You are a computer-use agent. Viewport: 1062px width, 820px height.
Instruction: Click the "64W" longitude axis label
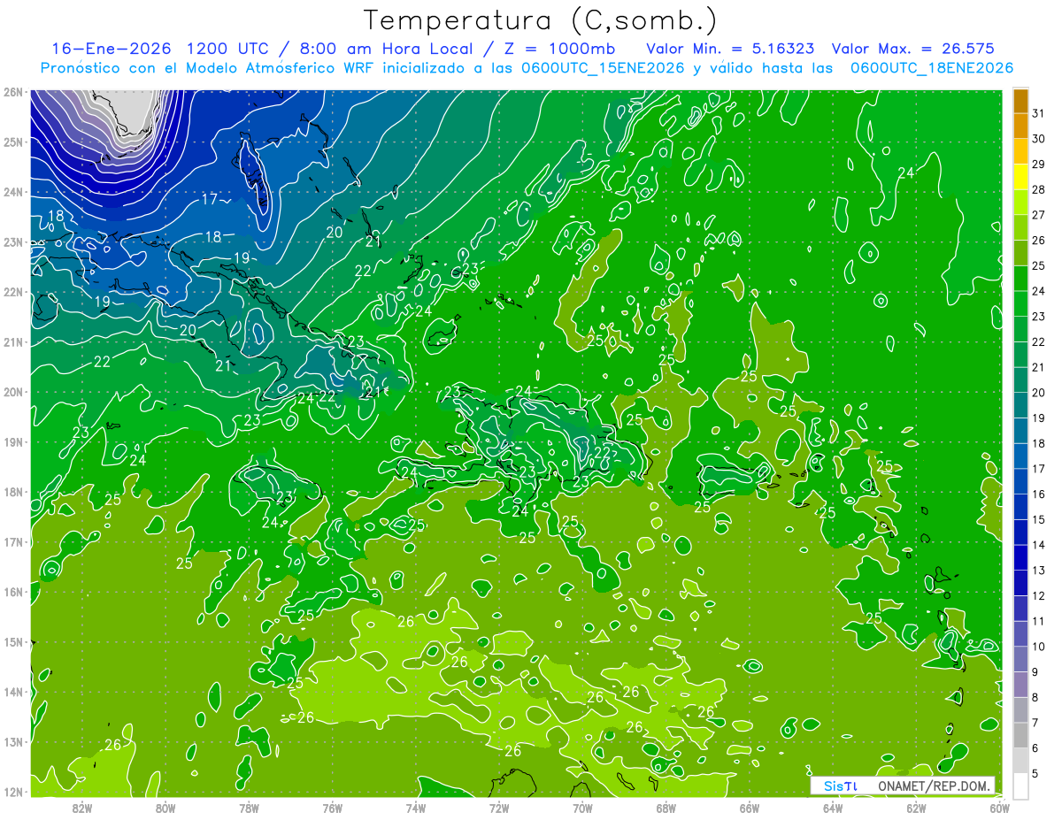tap(833, 808)
